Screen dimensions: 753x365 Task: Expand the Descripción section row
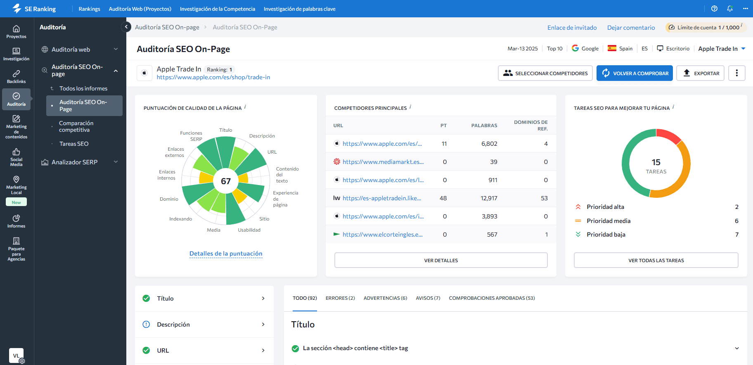click(204, 325)
